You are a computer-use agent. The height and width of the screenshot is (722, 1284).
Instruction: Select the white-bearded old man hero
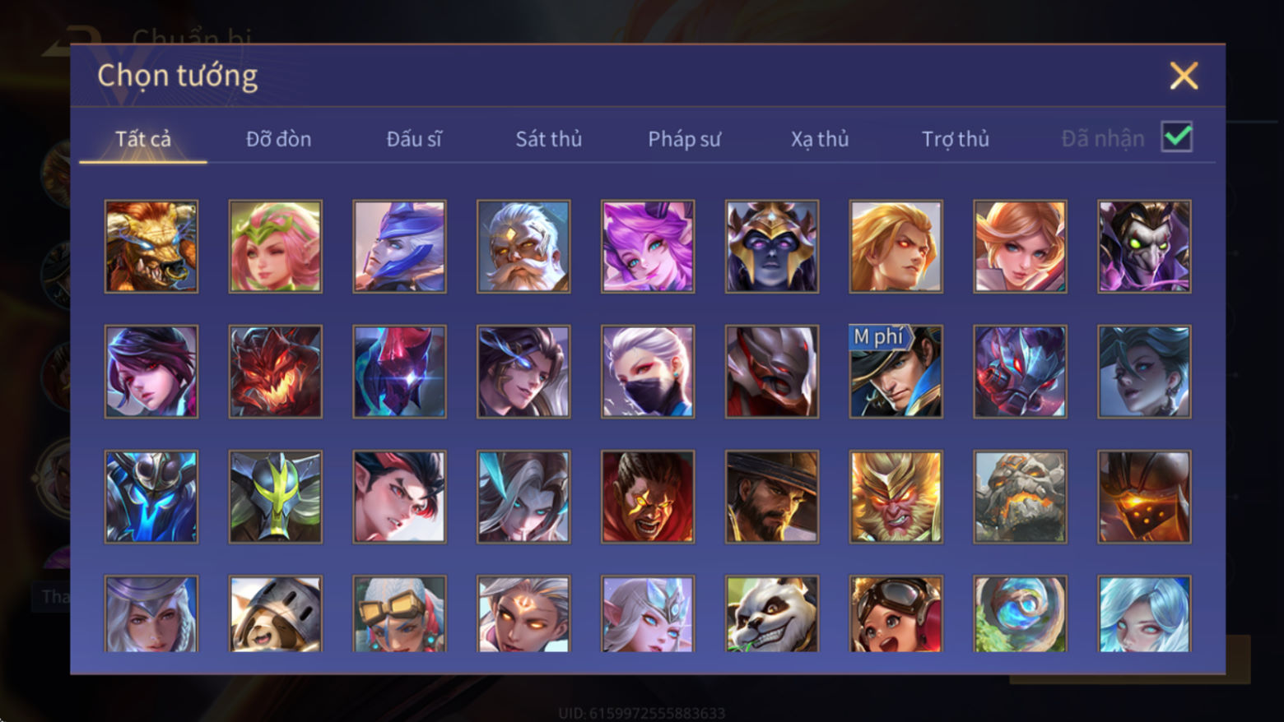tap(523, 246)
